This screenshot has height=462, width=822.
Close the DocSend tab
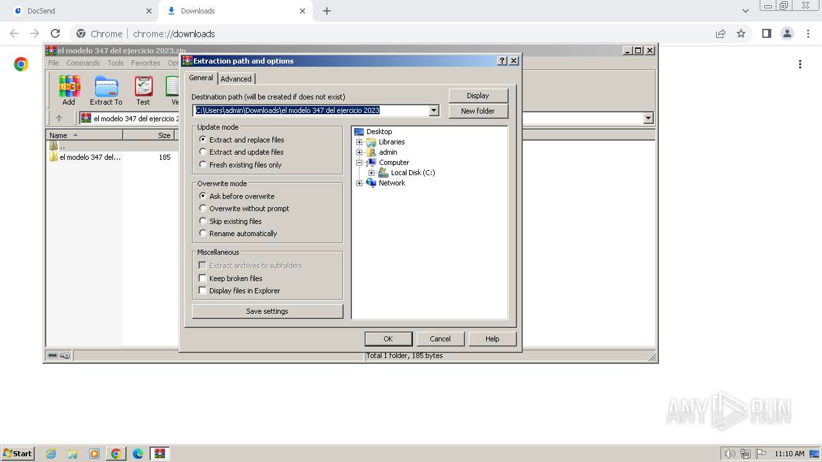click(149, 11)
